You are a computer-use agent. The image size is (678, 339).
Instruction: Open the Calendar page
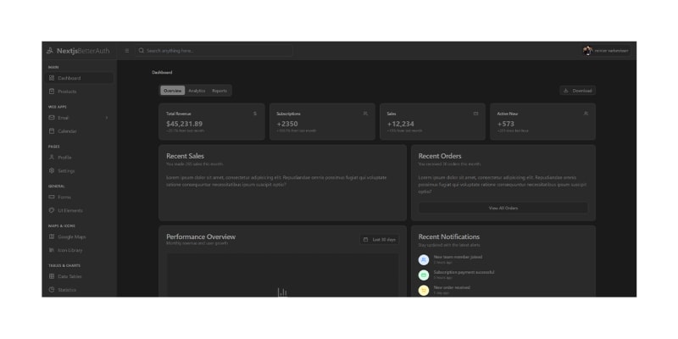[67, 131]
